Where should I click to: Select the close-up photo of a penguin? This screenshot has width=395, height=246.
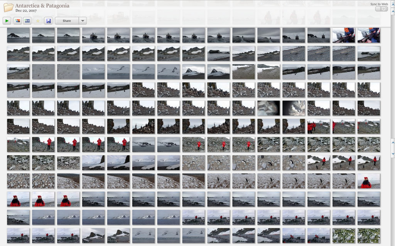(x=294, y=109)
